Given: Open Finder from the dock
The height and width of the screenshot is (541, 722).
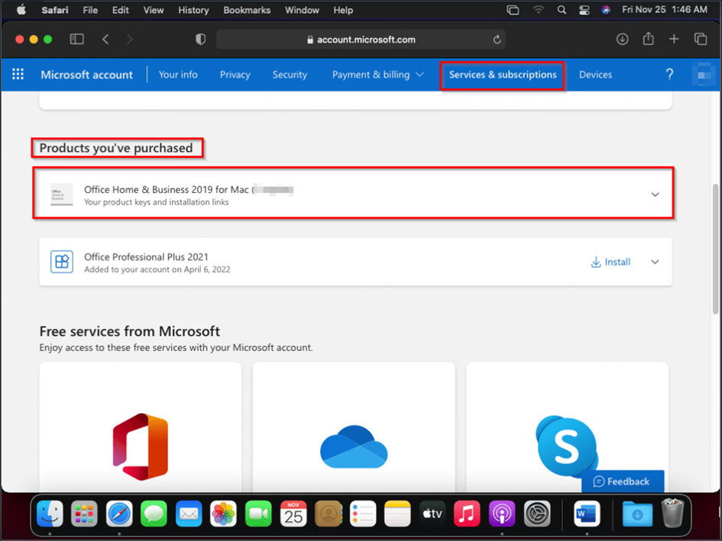Looking at the screenshot, I should (x=50, y=514).
